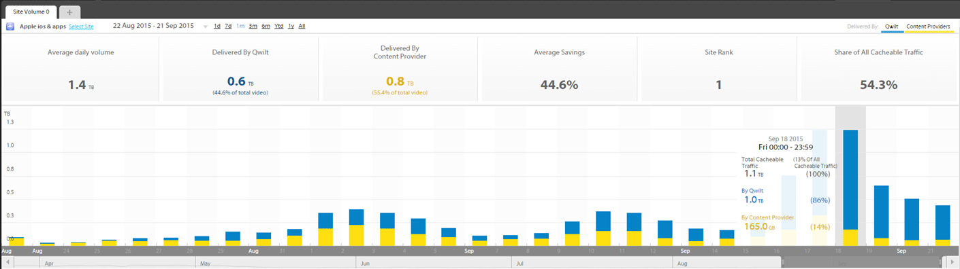Click the Sep 2 bar in chart
Screen dimensions: 960x269
tap(357, 227)
